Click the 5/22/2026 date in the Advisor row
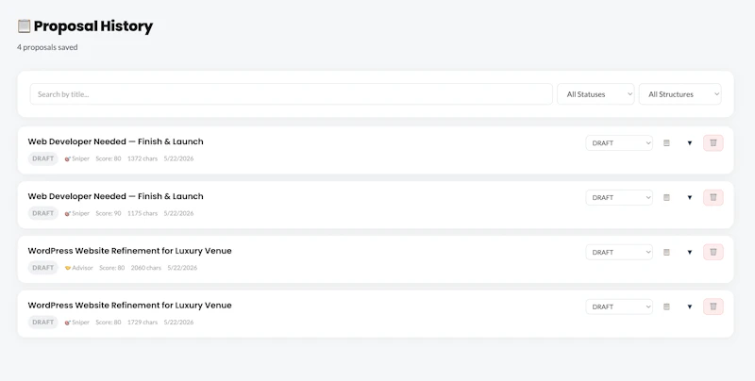The width and height of the screenshot is (755, 381). click(x=182, y=268)
